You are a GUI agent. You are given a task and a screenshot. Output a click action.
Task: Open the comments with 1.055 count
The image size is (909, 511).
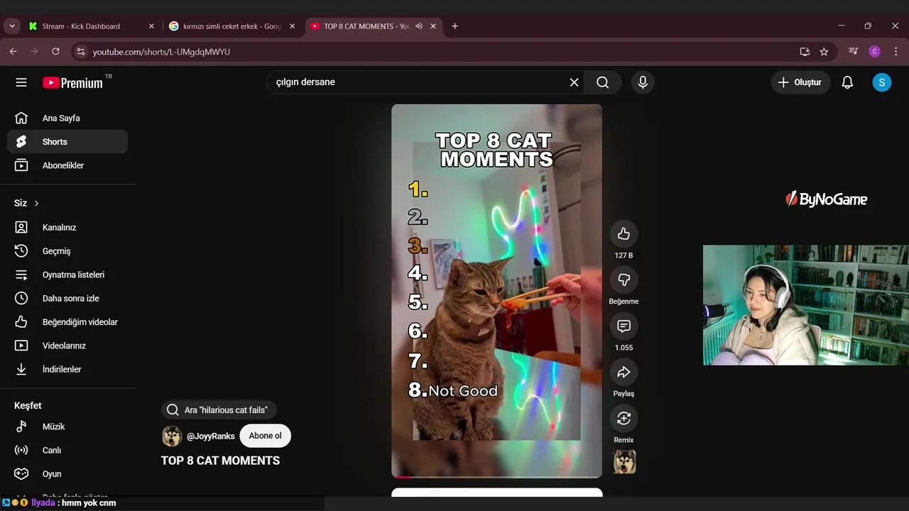tap(624, 326)
